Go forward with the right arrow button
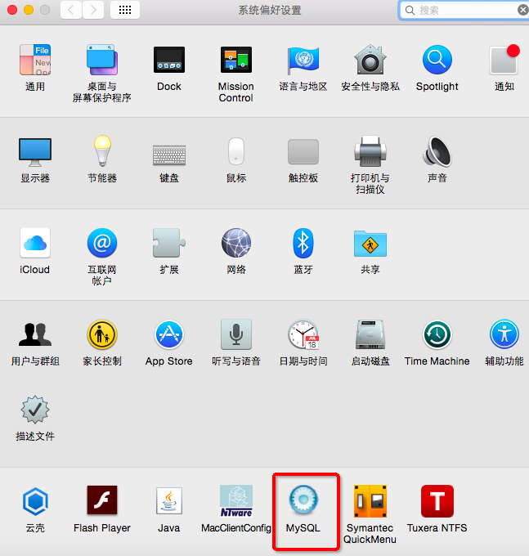The width and height of the screenshot is (529, 556). [93, 10]
